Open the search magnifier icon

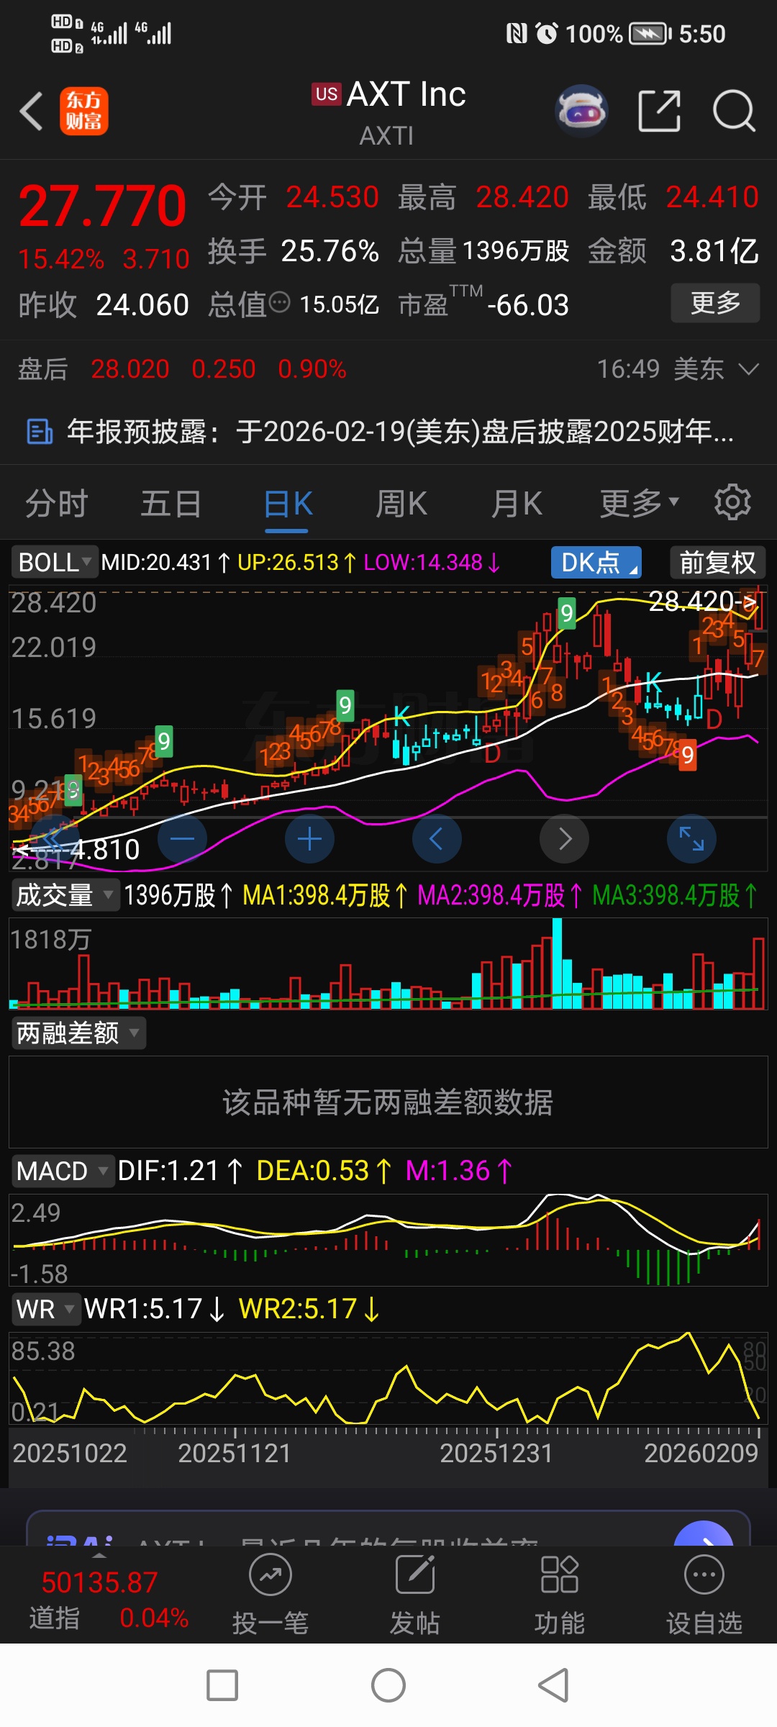point(734,112)
